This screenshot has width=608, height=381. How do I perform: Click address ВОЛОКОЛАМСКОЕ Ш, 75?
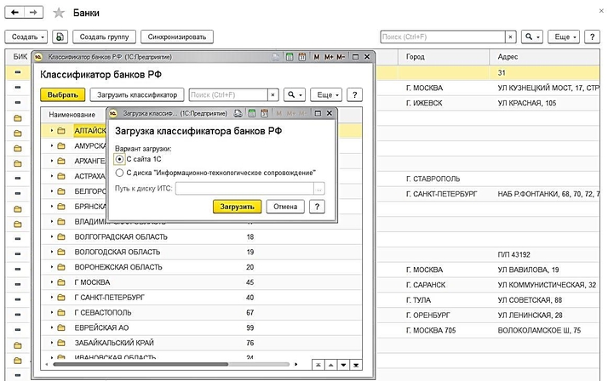(539, 330)
